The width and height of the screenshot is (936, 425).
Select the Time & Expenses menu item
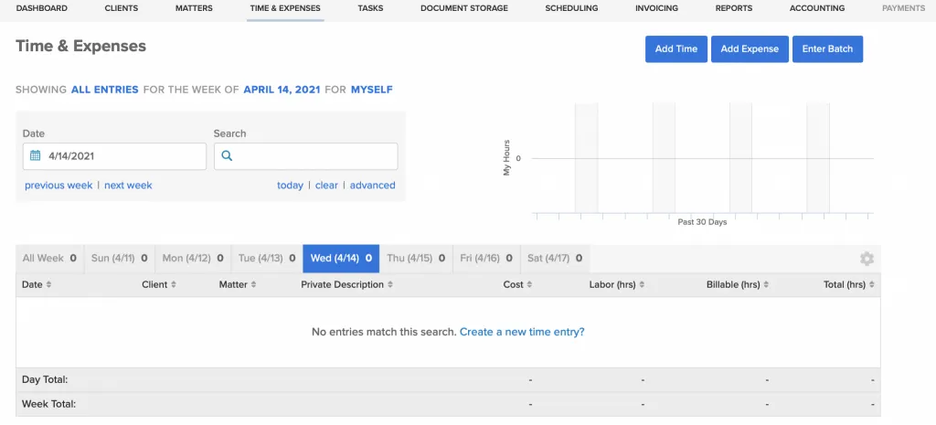pos(285,8)
